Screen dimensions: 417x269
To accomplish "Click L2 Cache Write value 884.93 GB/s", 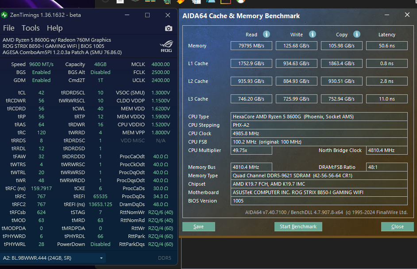I will [x=297, y=81].
